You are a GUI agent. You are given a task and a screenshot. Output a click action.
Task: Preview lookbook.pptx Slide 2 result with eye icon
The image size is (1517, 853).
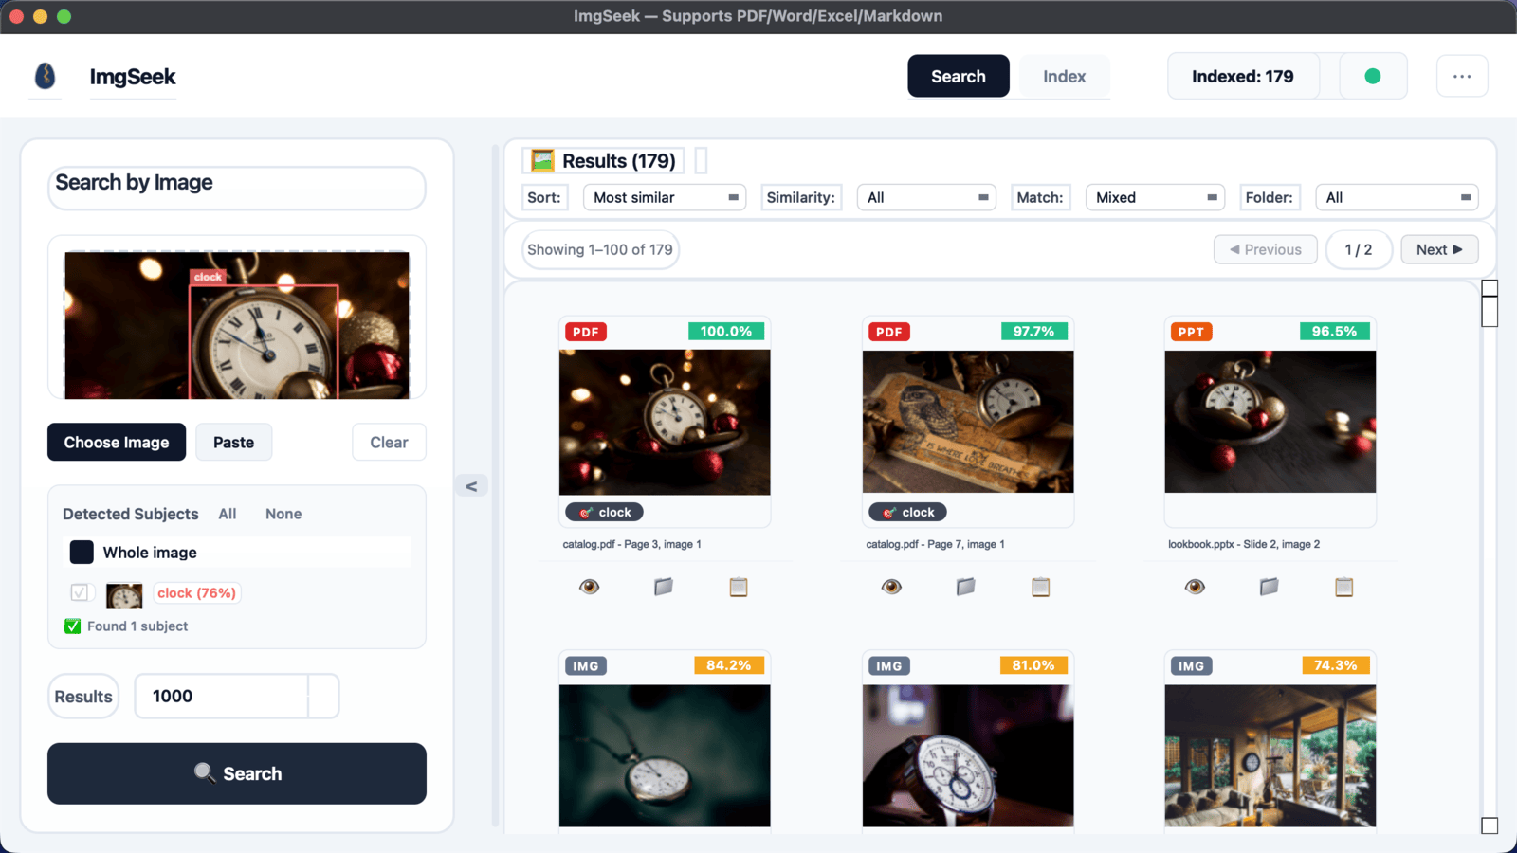(1195, 587)
